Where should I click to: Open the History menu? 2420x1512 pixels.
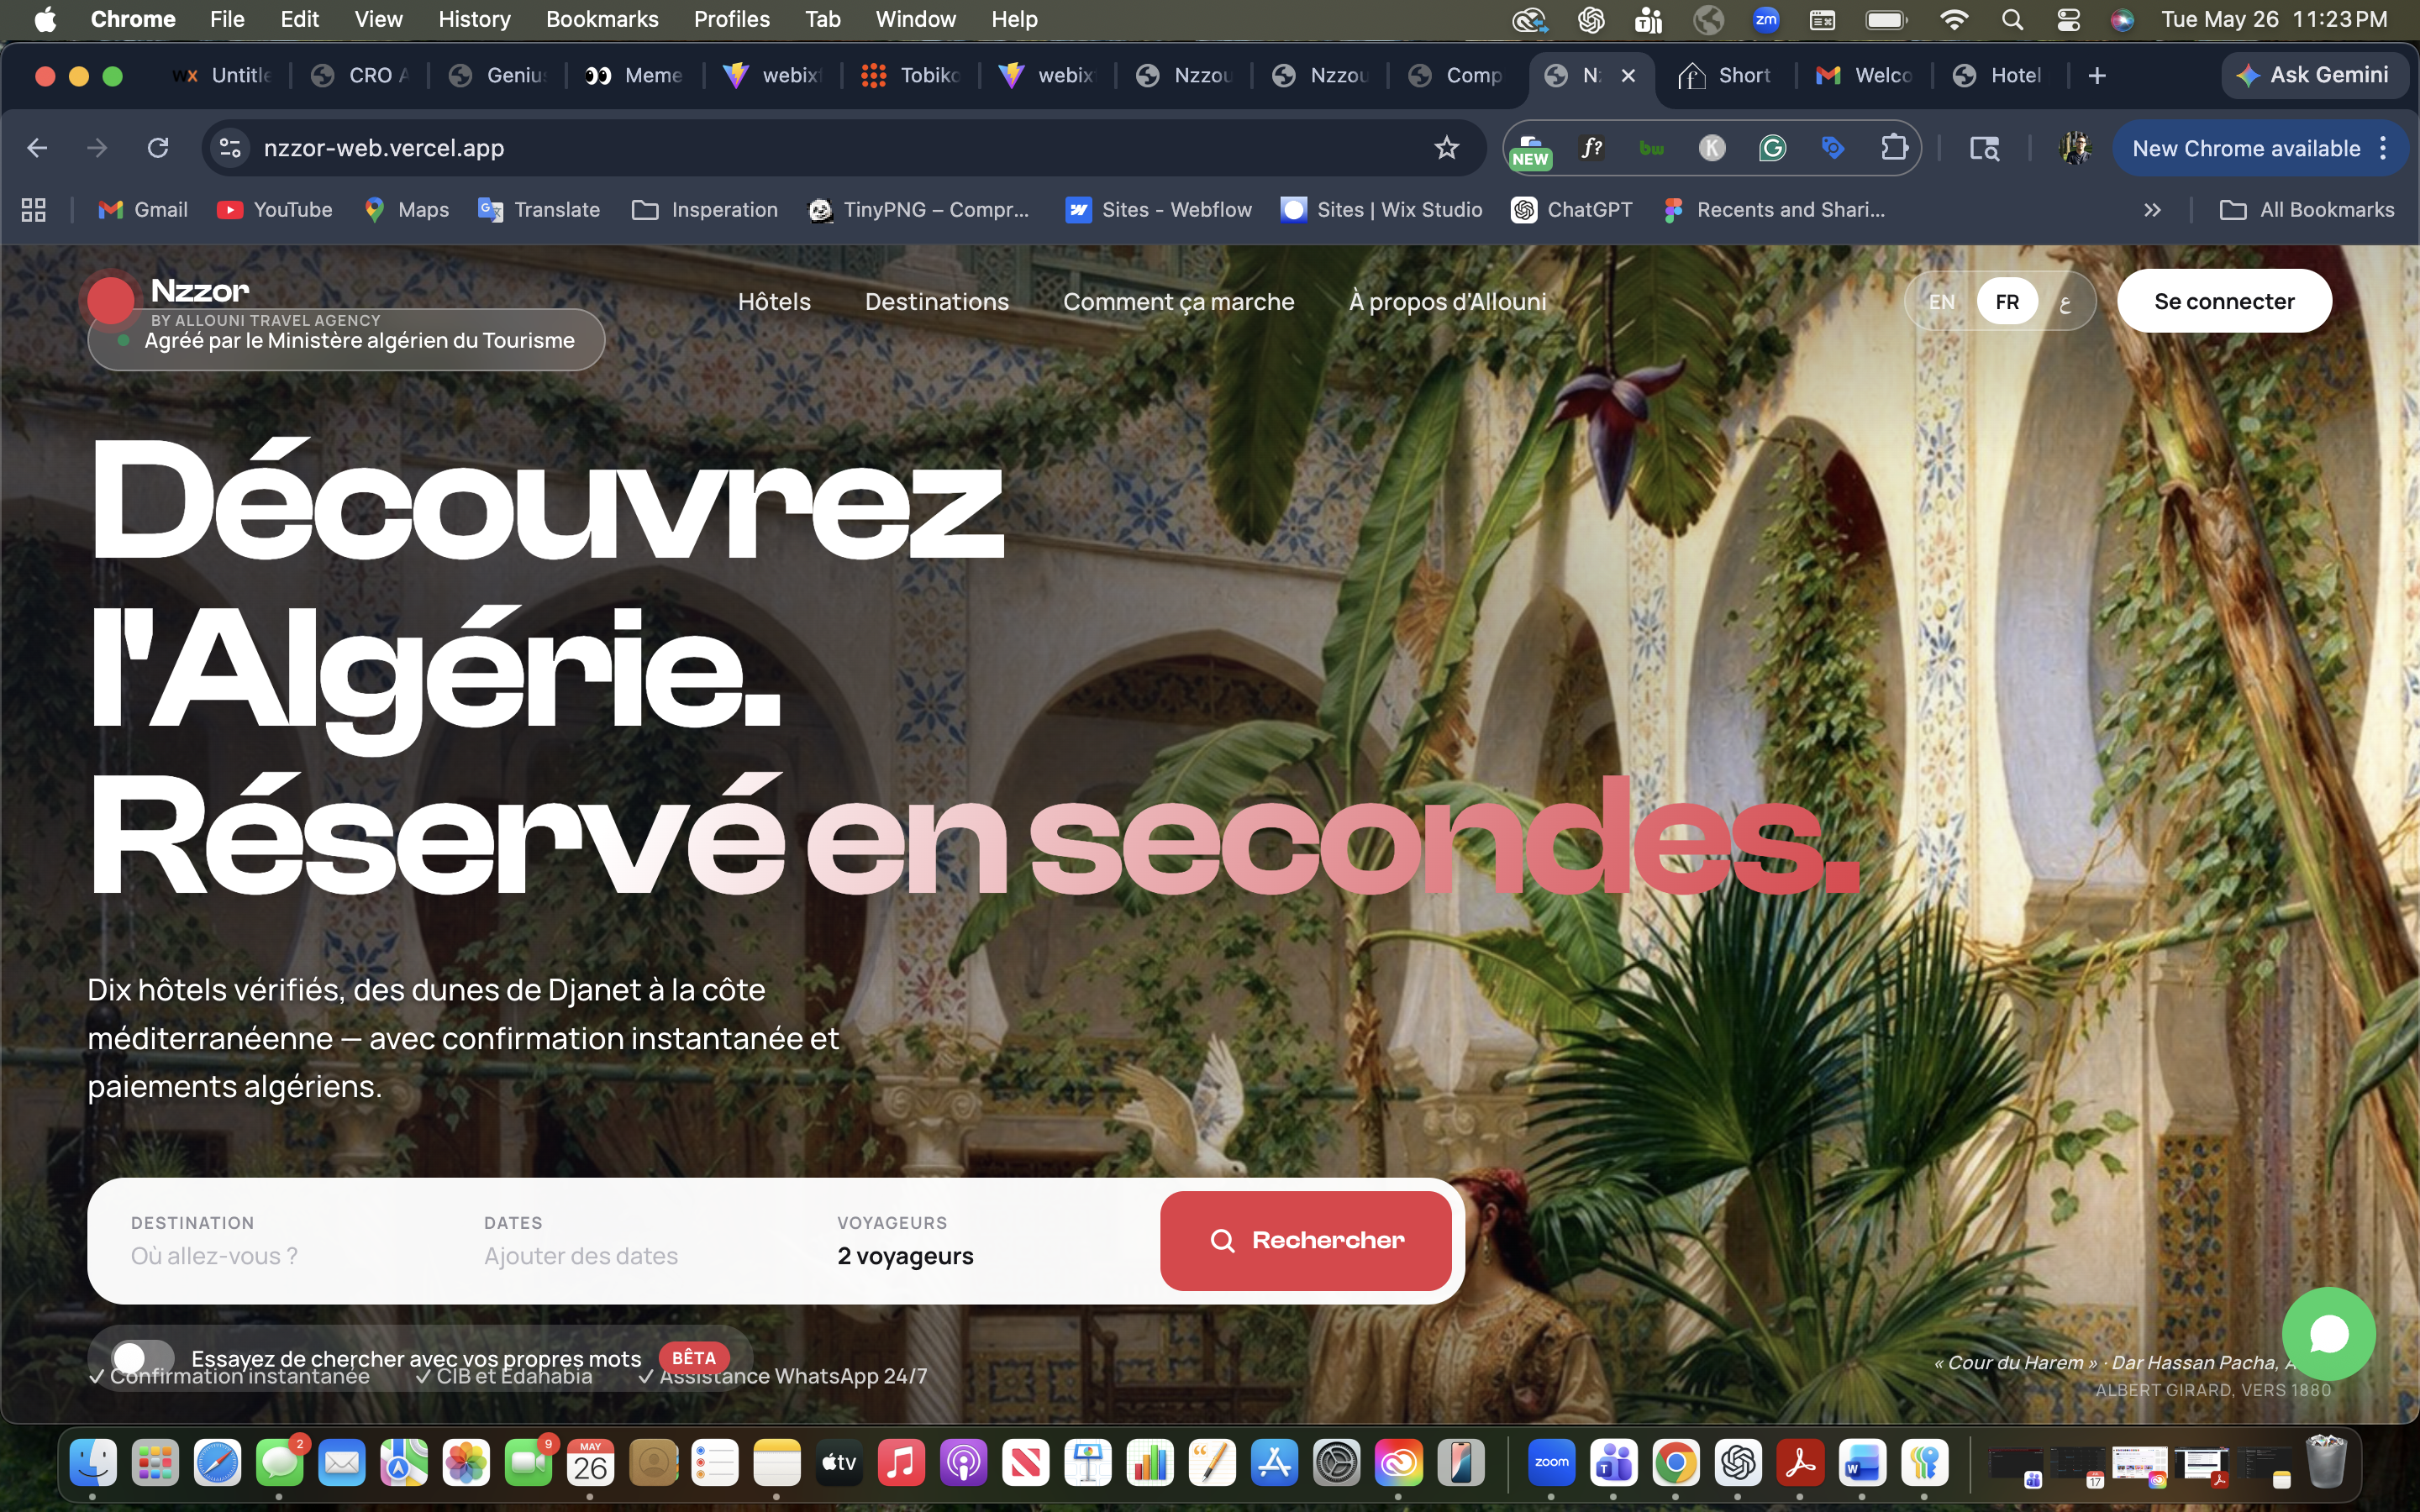[x=474, y=20]
